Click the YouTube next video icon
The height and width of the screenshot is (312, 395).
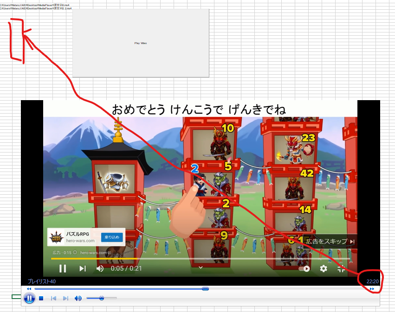(x=82, y=268)
